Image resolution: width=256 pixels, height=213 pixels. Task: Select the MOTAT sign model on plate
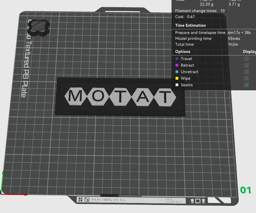click(120, 97)
